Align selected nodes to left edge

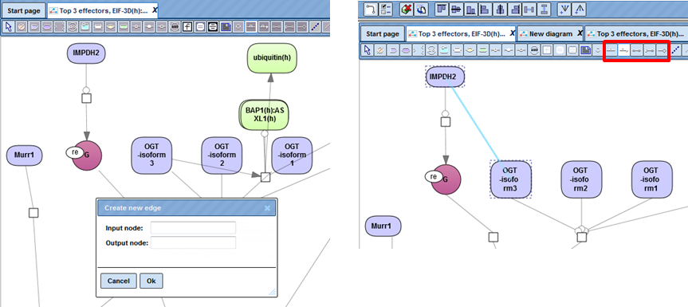point(486,10)
